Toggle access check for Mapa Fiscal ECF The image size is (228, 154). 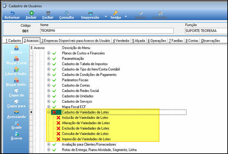pos(54,107)
